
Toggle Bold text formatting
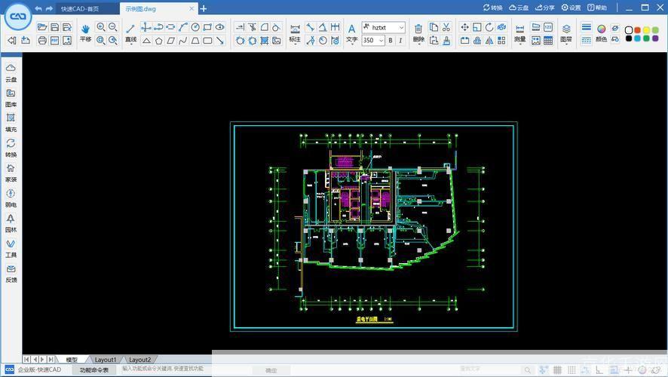(x=391, y=41)
